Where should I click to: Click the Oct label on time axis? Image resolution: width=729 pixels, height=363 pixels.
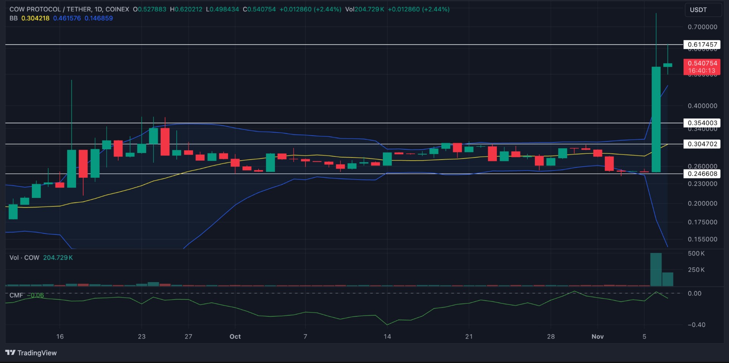click(235, 336)
